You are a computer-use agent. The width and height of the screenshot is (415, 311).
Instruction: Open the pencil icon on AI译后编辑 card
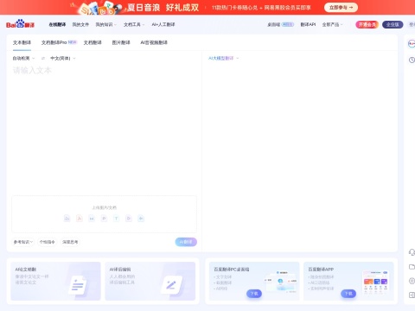pos(172,285)
